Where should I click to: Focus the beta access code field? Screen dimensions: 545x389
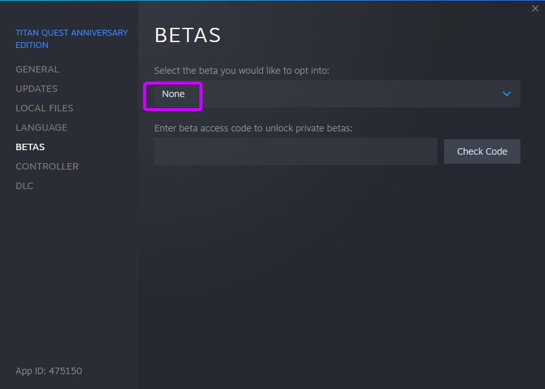[x=296, y=151]
